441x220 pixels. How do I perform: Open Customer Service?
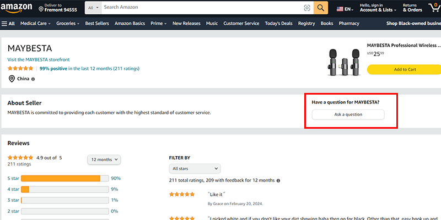[x=241, y=24]
